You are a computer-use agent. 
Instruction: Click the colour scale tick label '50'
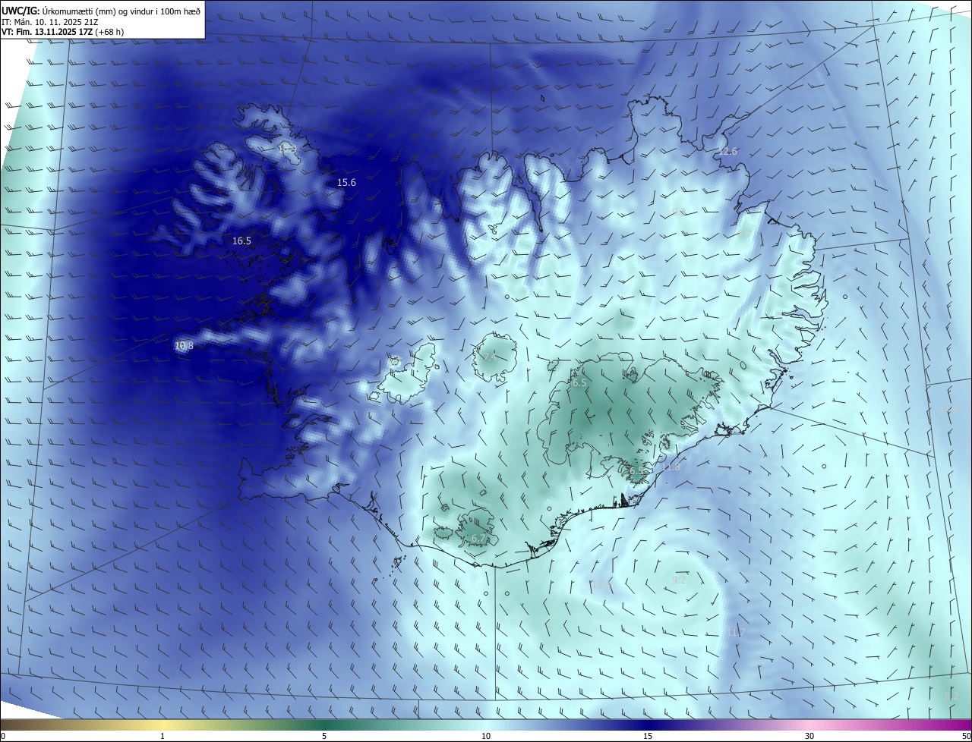pos(966,736)
